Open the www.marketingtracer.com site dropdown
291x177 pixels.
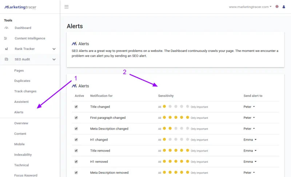(x=250, y=7)
